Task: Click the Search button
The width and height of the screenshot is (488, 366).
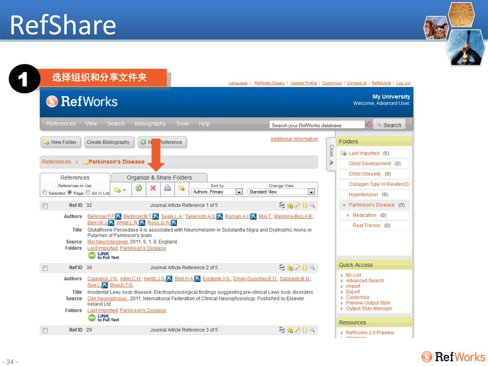Action: tap(389, 125)
